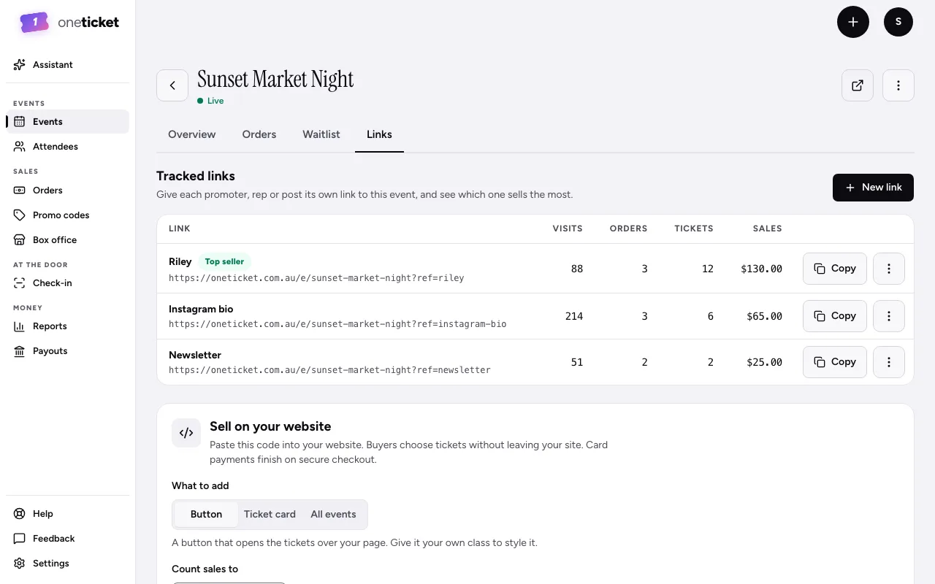Switch to the Overview tab
The image size is (935, 584).
(192, 134)
